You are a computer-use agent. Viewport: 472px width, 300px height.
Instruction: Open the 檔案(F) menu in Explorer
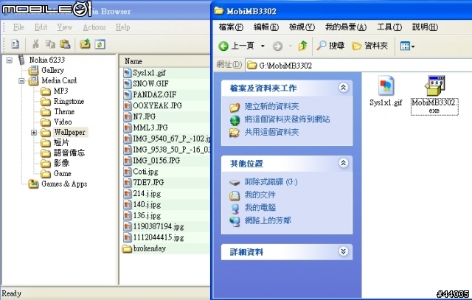tap(231, 27)
